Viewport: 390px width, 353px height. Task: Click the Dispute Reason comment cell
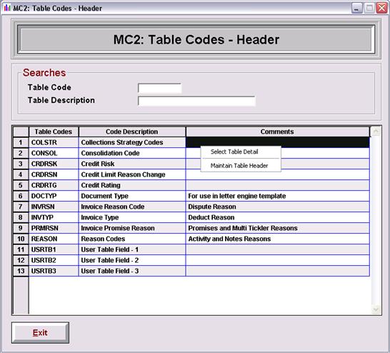pyautogui.click(x=278, y=207)
